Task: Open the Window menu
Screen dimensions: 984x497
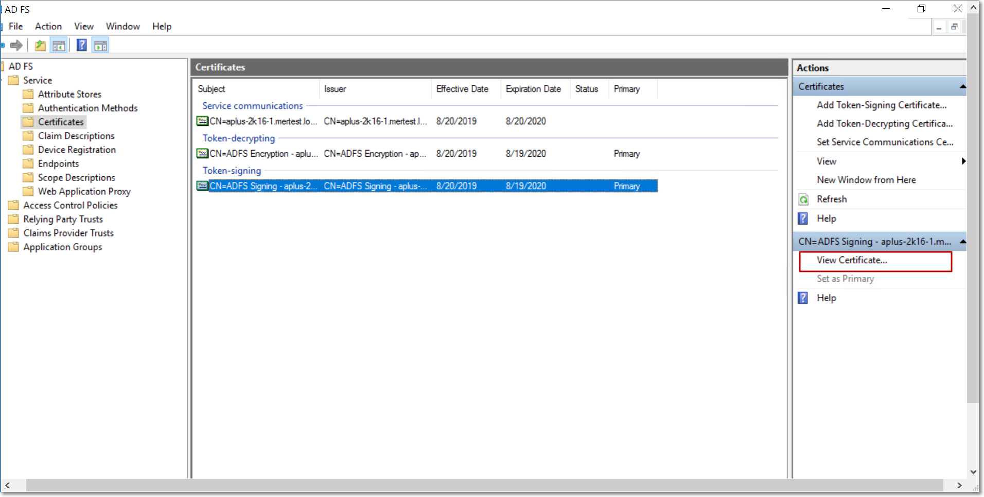Action: coord(122,26)
